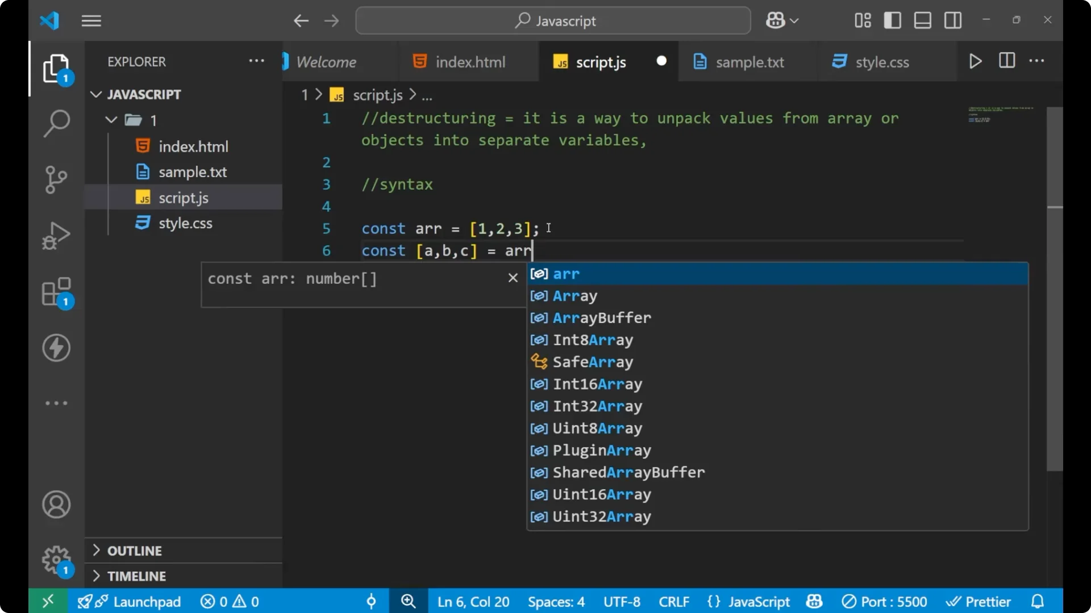Toggle the Primary Side Bar visibility
Screen dimensions: 1091x613
(892, 20)
